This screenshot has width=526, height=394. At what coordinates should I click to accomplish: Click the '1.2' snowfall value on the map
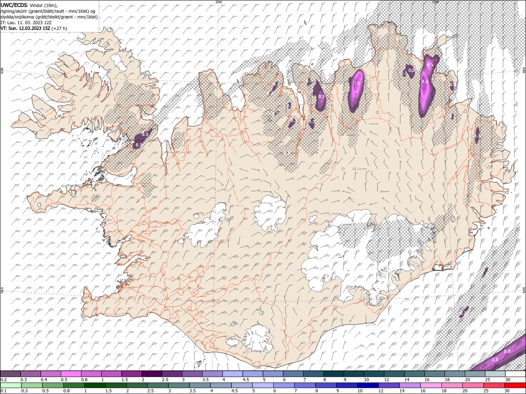tap(357, 83)
